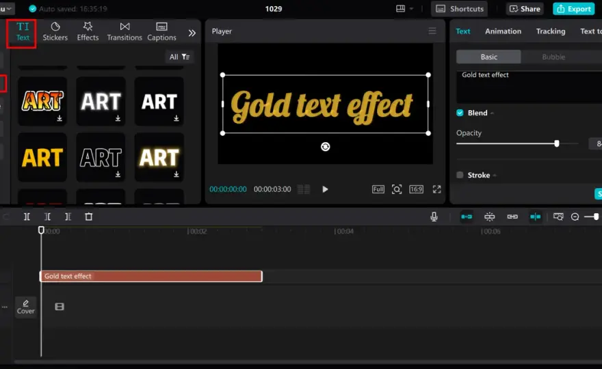Click the Full quality button in Player
This screenshot has width=602, height=369.
pyautogui.click(x=378, y=189)
